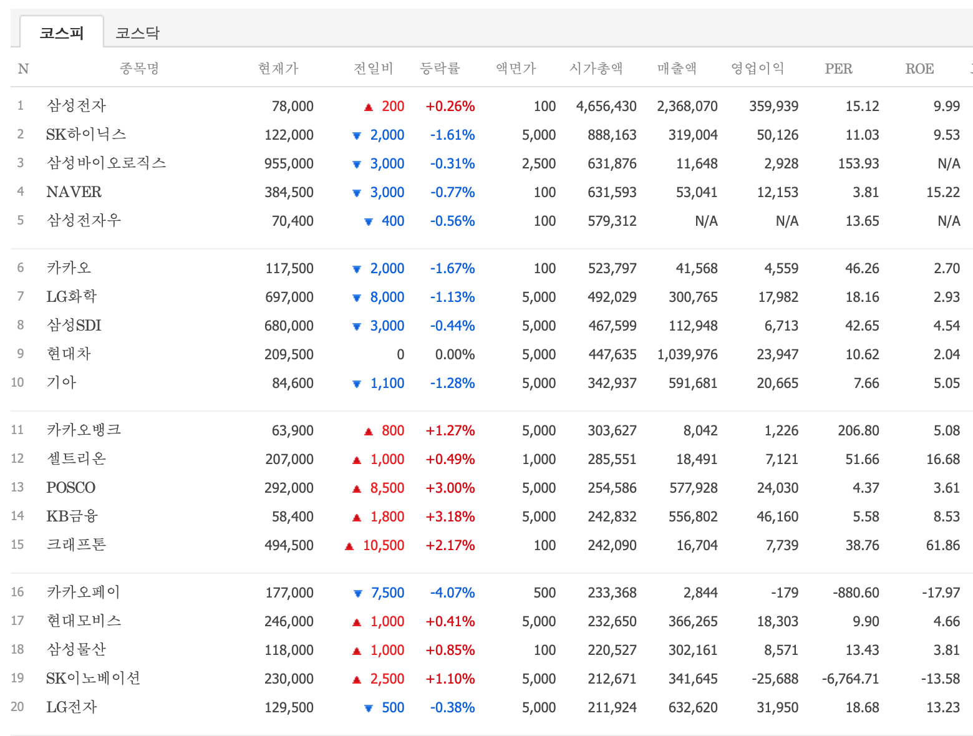The width and height of the screenshot is (973, 736).
Task: Click the blue down arrow in SK하이닉스 row
Action: point(357,135)
